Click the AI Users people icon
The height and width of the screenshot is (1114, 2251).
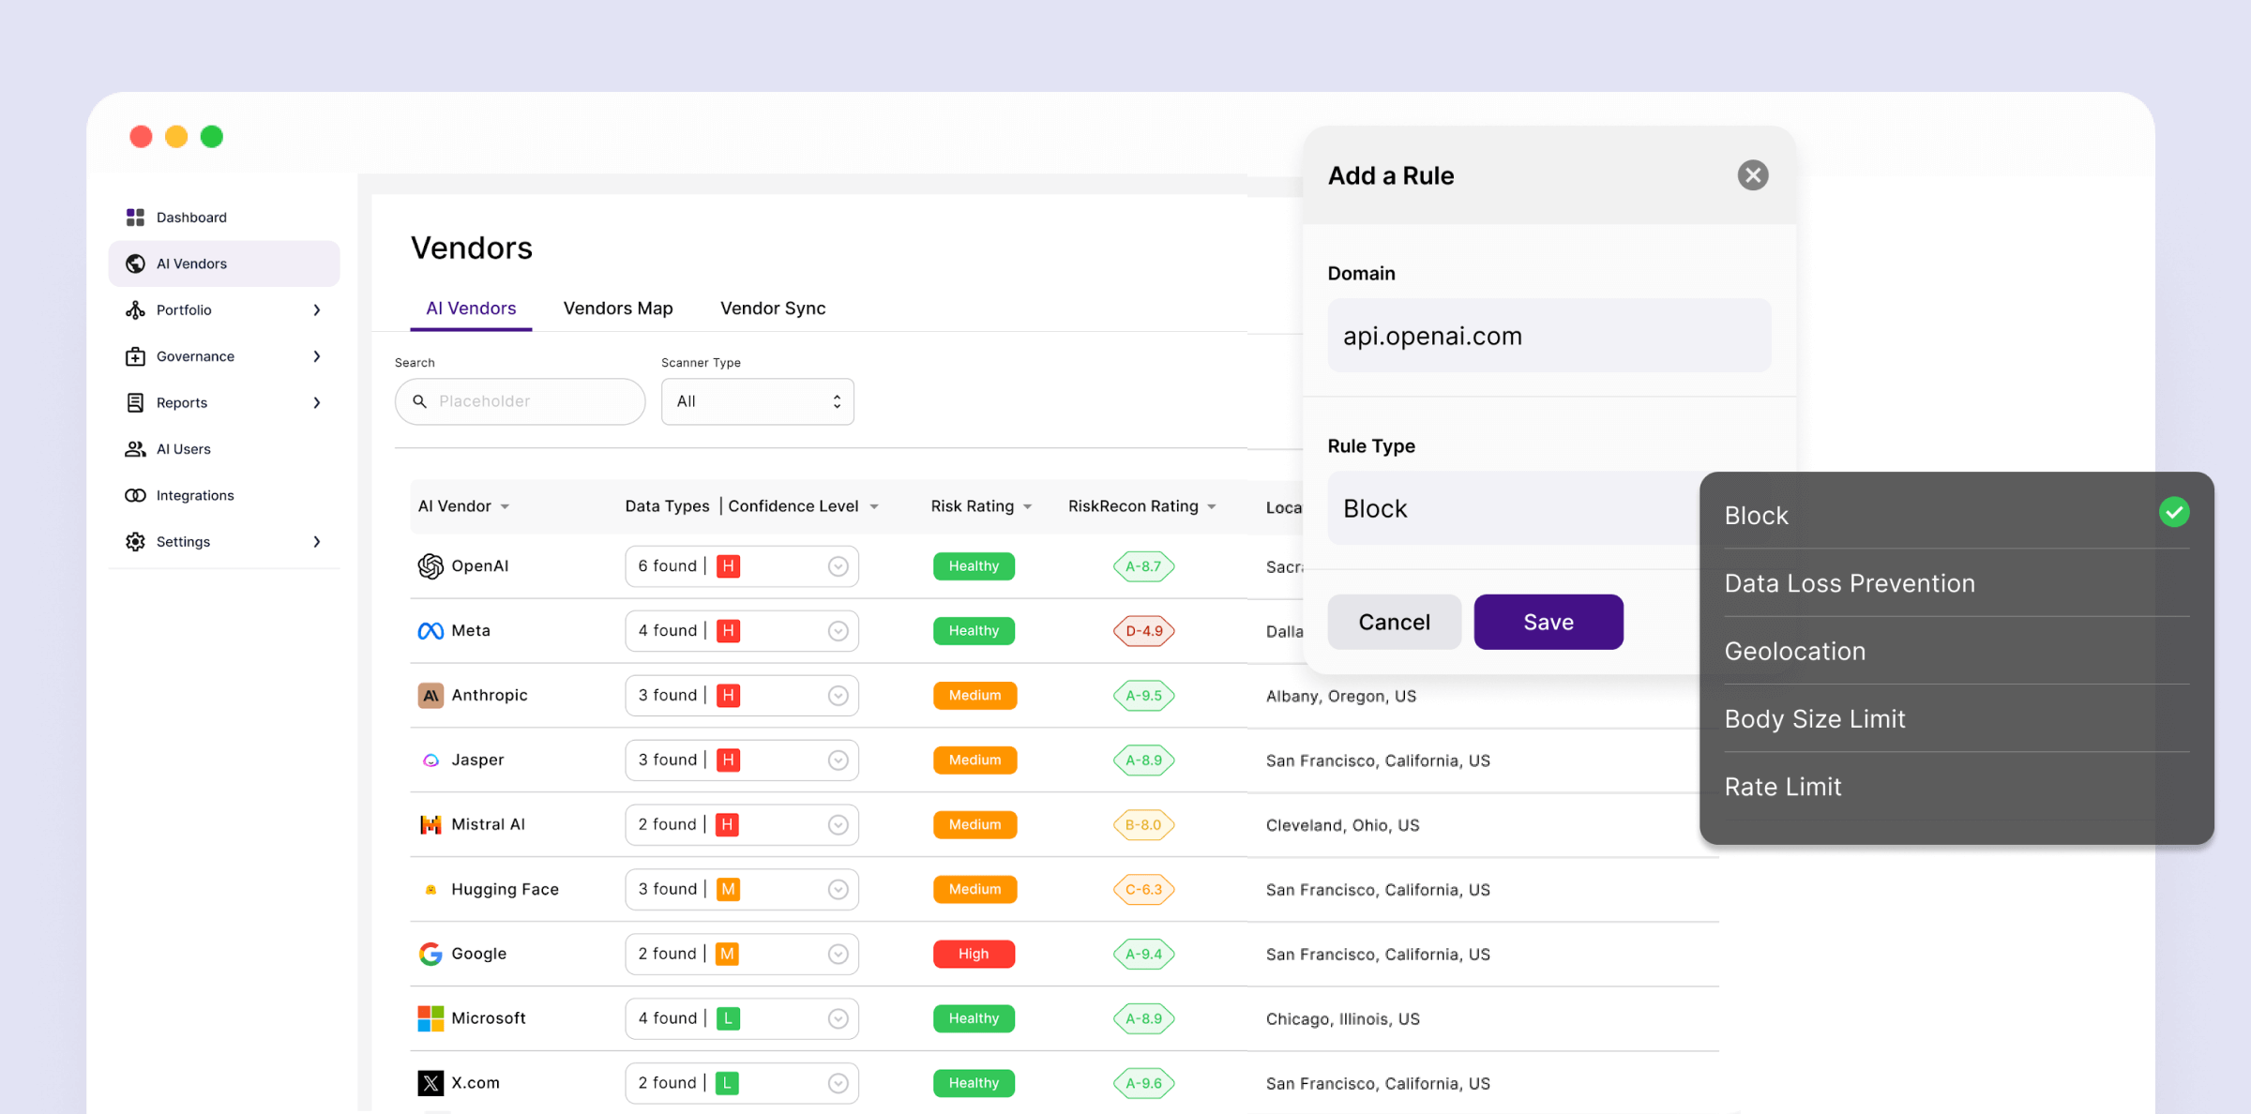tap(135, 449)
